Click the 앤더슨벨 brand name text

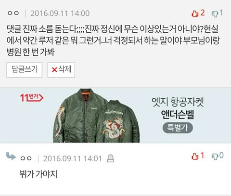coord(178,114)
